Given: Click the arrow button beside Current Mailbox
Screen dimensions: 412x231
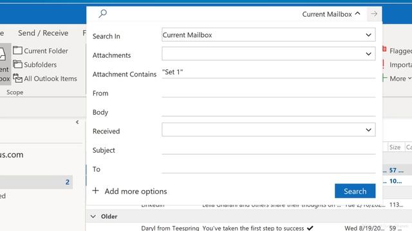Looking at the screenshot, I should tap(374, 14).
